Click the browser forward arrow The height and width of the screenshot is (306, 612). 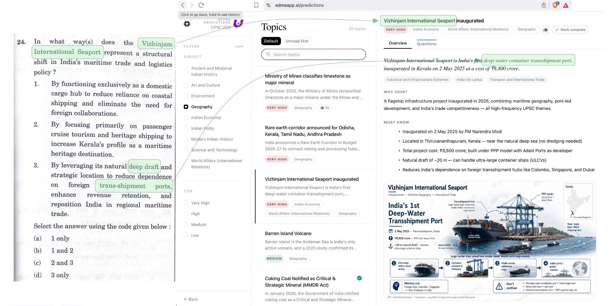(x=192, y=5)
